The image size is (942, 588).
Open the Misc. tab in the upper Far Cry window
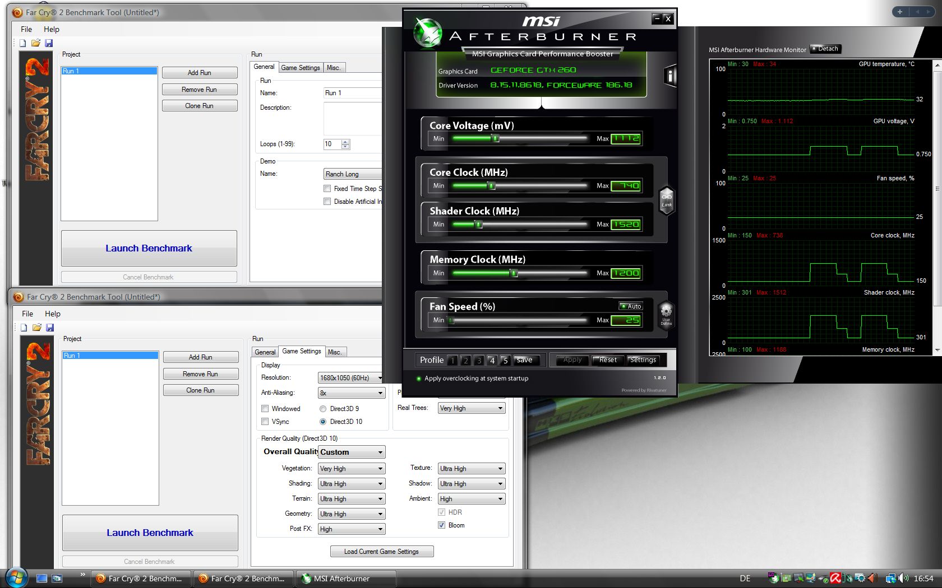pyautogui.click(x=334, y=68)
